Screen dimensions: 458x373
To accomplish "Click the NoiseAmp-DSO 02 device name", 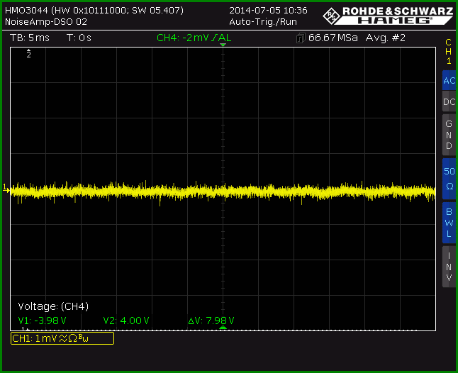I will pyautogui.click(x=46, y=21).
